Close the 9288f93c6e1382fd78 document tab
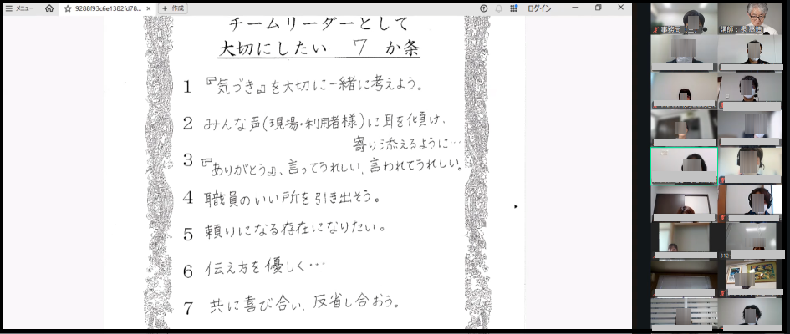This screenshot has width=790, height=334. pyautogui.click(x=148, y=8)
